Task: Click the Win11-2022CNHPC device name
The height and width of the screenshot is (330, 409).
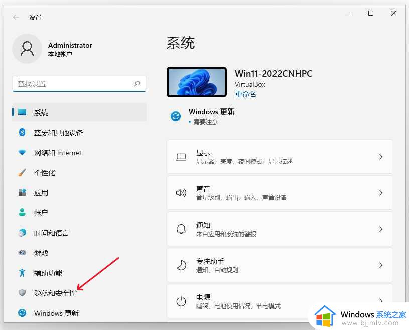Action: (274, 74)
